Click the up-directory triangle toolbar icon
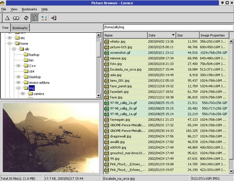234x181 pixels. click(7, 18)
